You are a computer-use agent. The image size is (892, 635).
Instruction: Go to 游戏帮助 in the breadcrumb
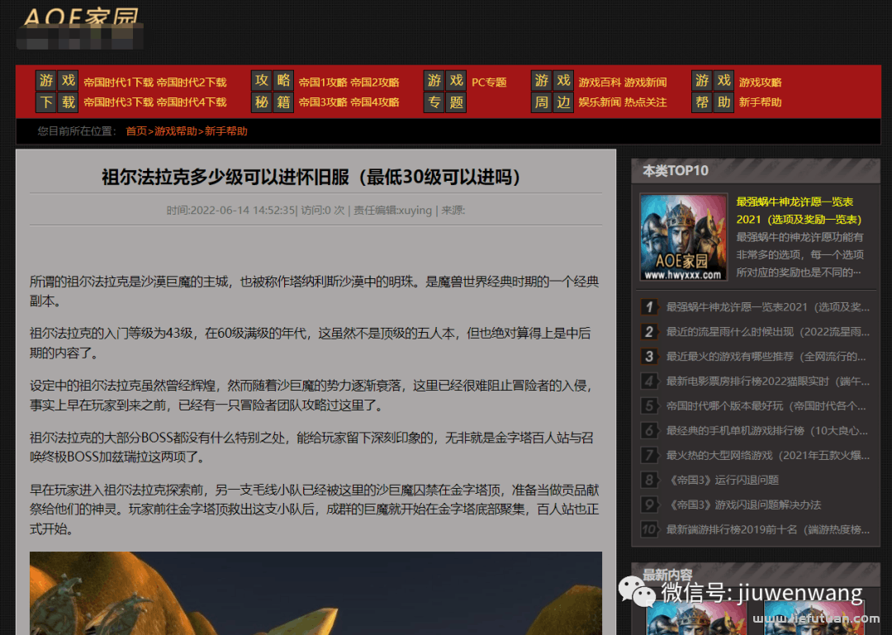coord(176,131)
